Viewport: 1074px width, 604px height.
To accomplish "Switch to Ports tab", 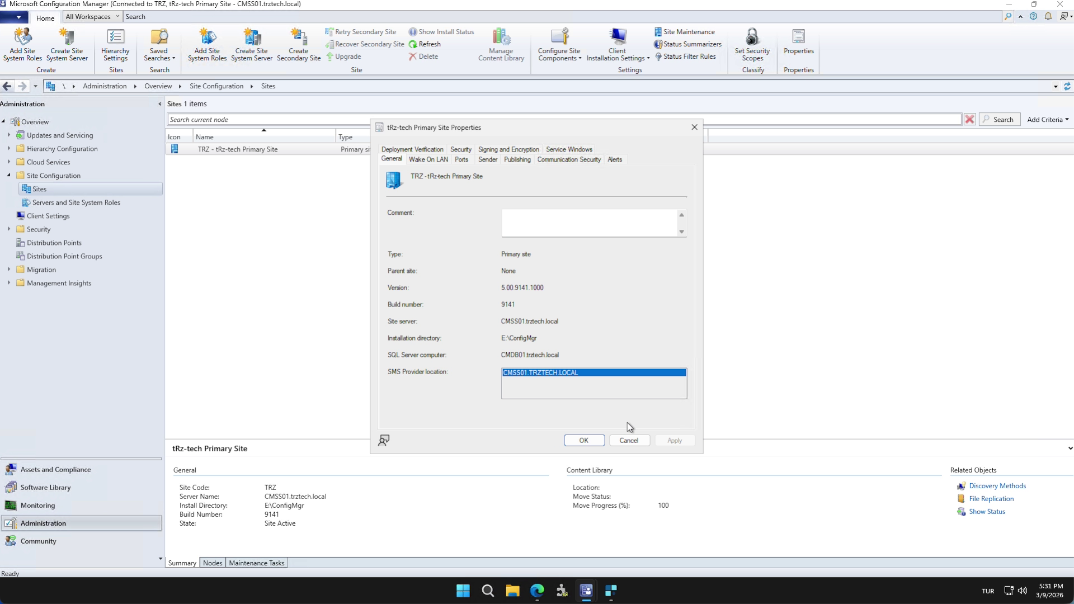I will tap(461, 159).
